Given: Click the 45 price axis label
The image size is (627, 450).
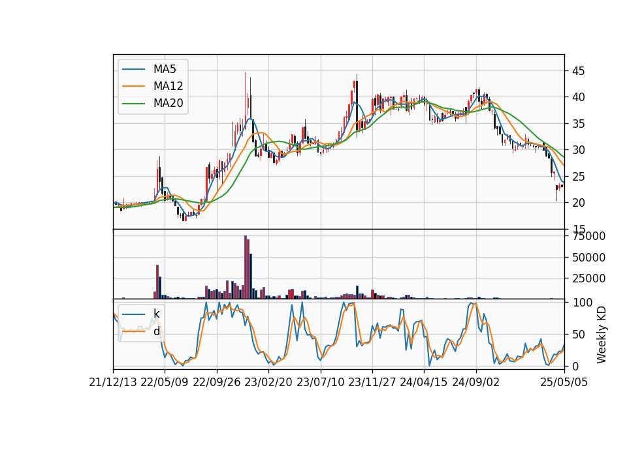Looking at the screenshot, I should 578,71.
